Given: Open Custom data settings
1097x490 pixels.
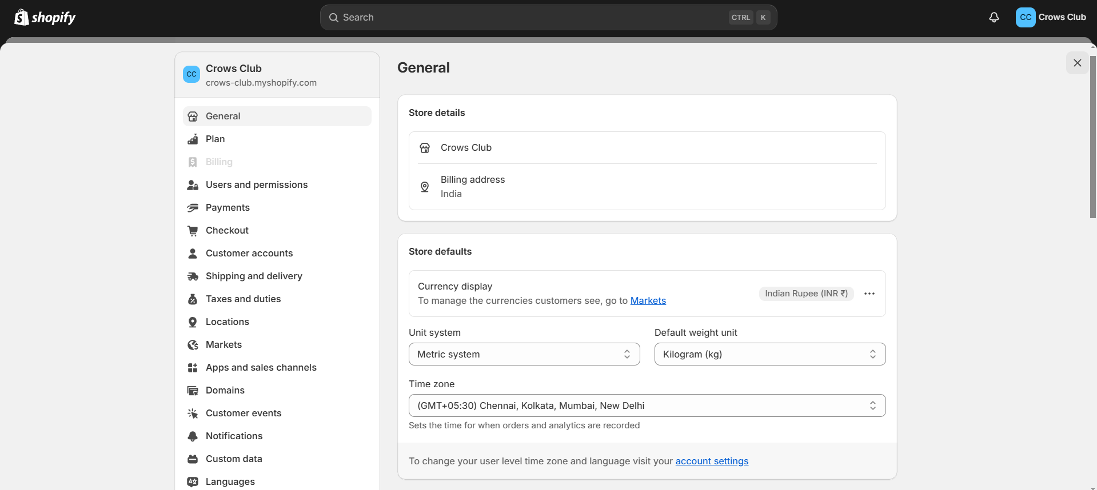Looking at the screenshot, I should pos(277,459).
